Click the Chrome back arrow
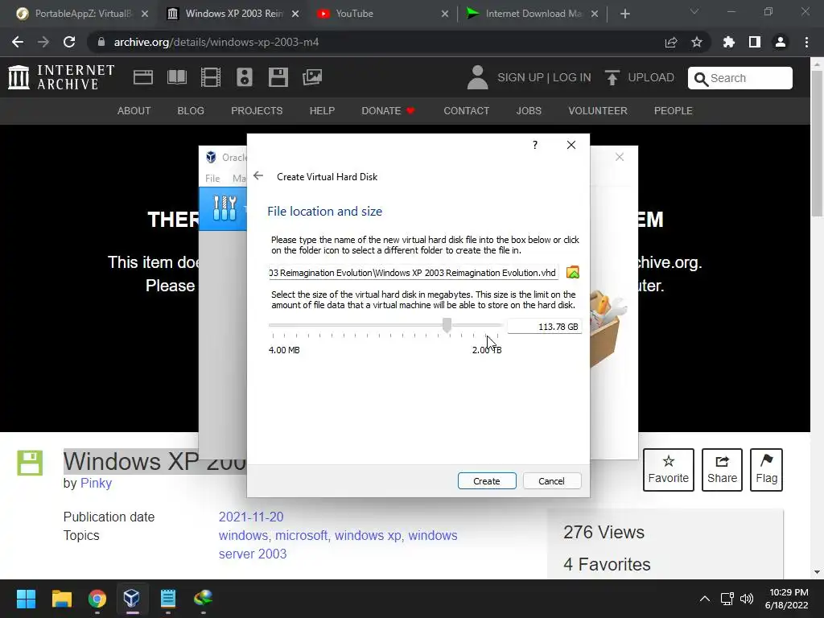Image resolution: width=824 pixels, height=618 pixels. tap(18, 42)
